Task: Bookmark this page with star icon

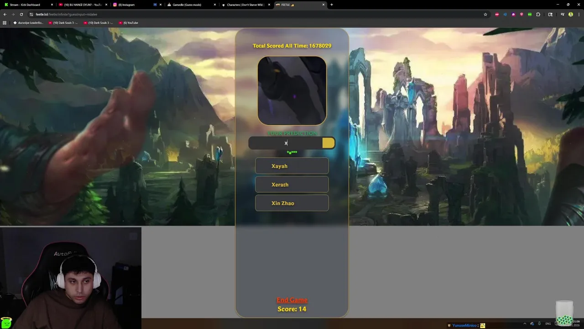Action: [x=485, y=14]
